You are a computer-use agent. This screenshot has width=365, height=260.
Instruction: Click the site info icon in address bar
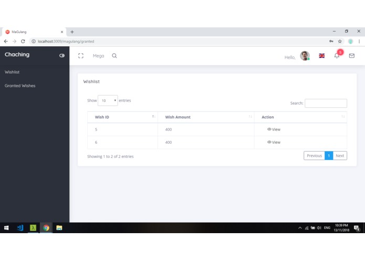pos(34,41)
